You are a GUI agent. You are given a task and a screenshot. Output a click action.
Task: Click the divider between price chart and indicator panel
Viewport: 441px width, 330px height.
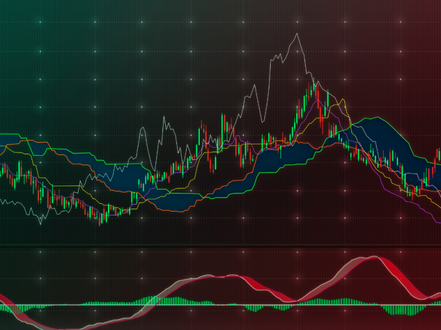point(220,246)
